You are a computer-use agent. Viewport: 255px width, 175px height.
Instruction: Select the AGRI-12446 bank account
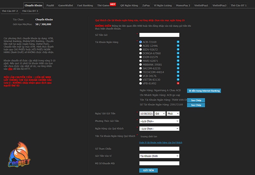(141, 45)
